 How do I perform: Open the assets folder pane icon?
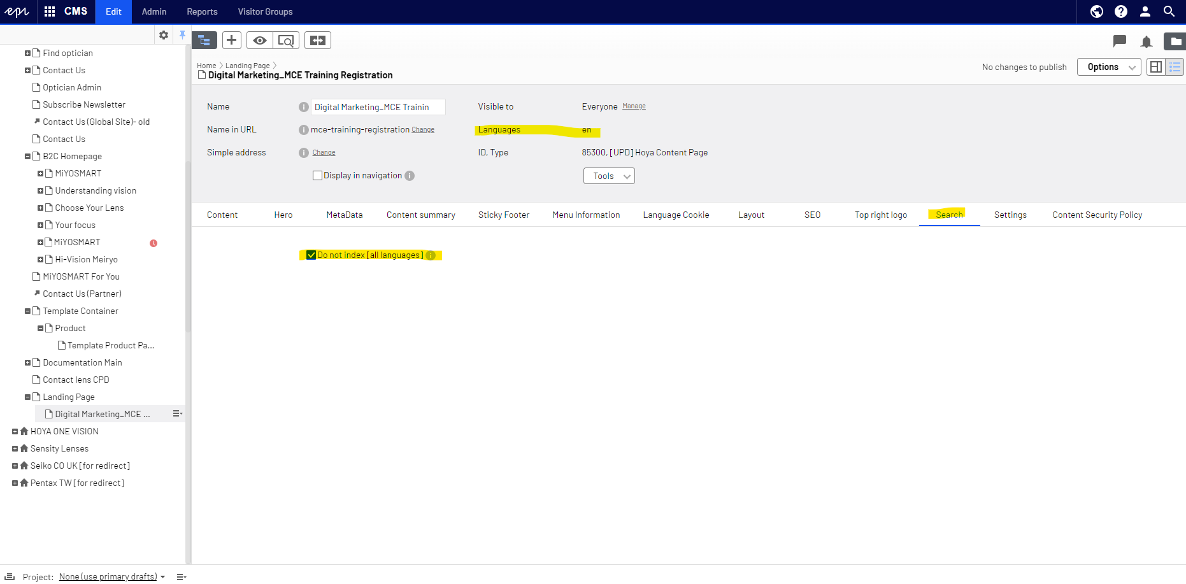(x=1175, y=42)
